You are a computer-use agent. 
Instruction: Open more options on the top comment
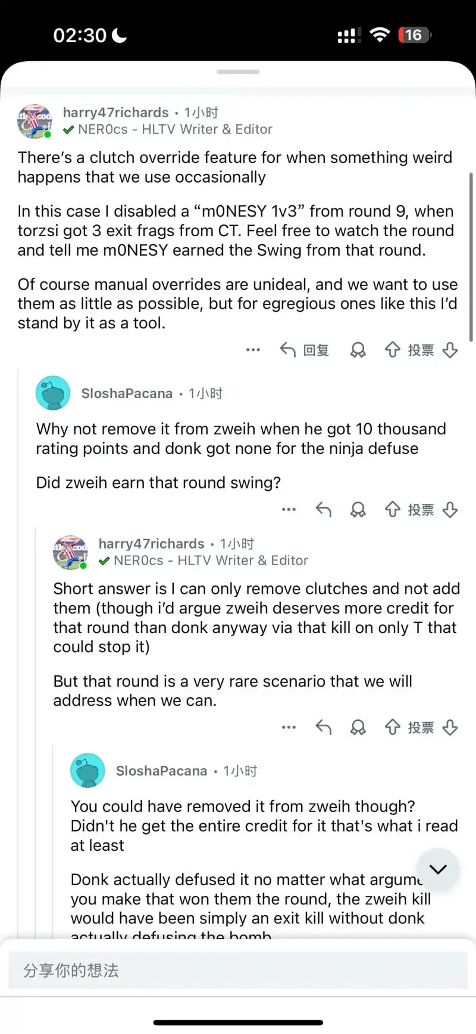tap(253, 350)
